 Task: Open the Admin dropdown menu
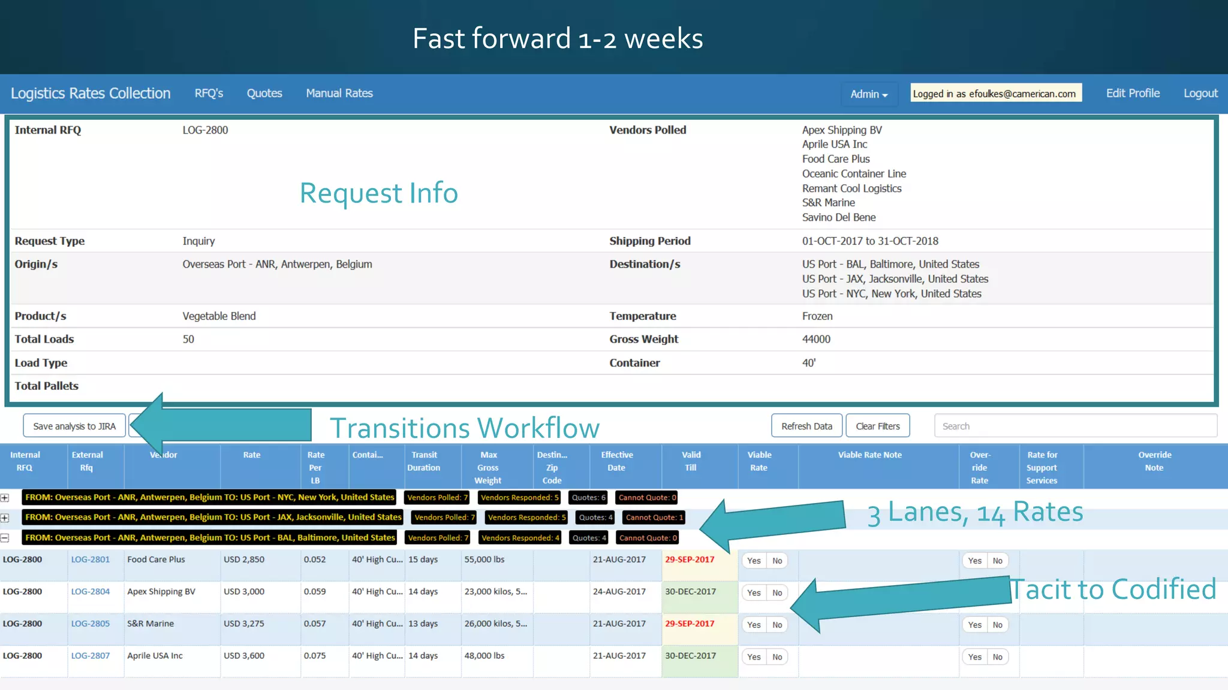(x=869, y=94)
